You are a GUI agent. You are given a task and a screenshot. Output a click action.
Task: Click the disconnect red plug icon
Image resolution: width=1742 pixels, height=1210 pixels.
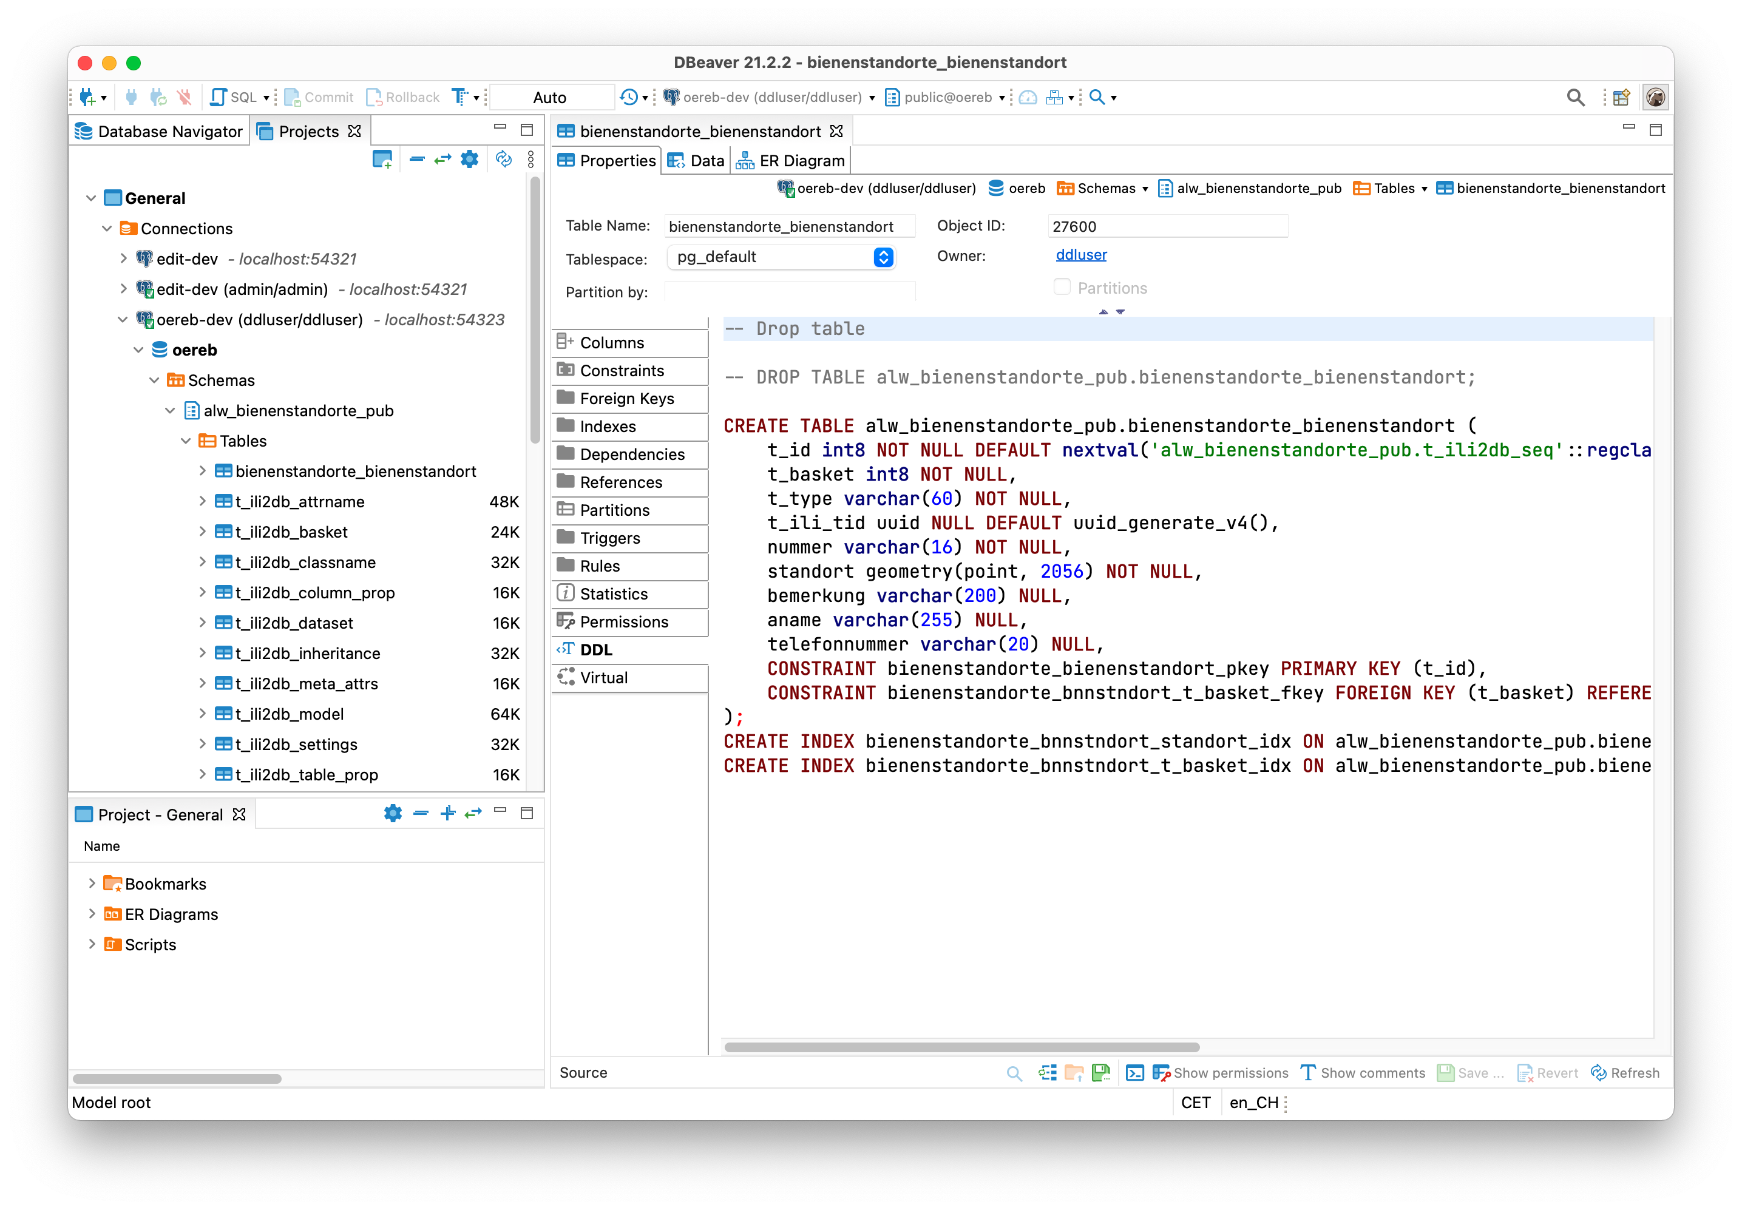pyautogui.click(x=185, y=97)
